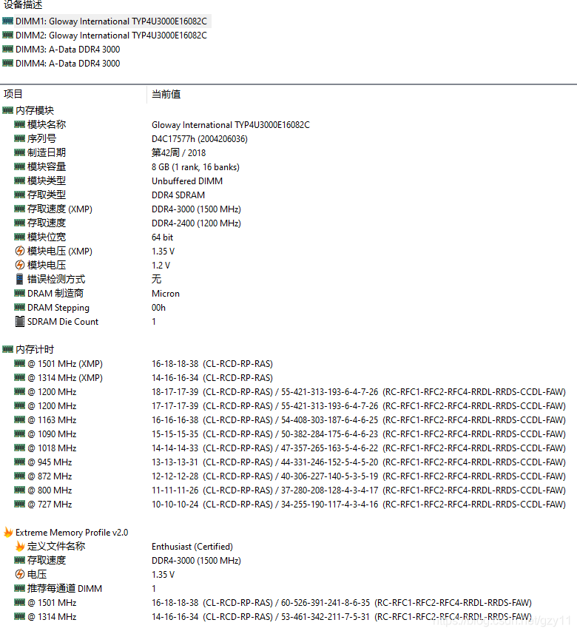
Task: Select the DRAM 制造商 row
Action: click(x=55, y=294)
